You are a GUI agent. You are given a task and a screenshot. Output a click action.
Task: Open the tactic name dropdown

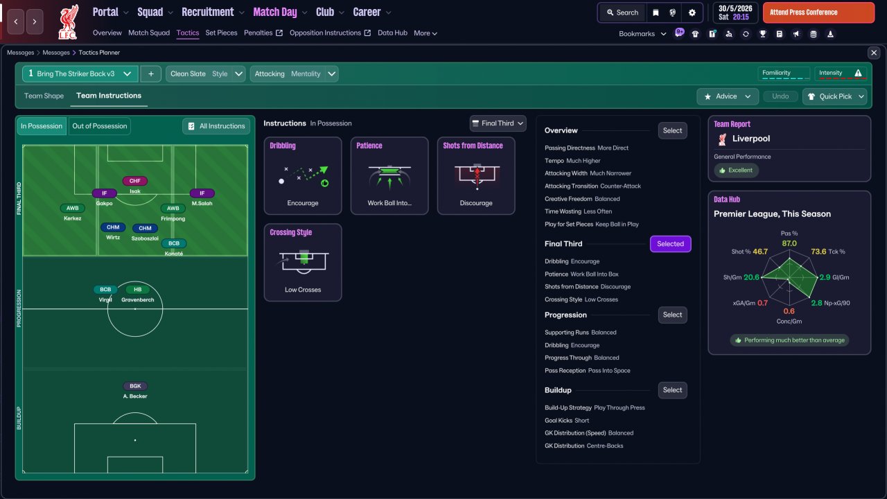click(x=80, y=73)
